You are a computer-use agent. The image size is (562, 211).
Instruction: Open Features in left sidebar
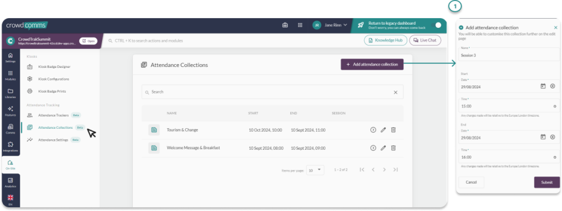(x=10, y=111)
